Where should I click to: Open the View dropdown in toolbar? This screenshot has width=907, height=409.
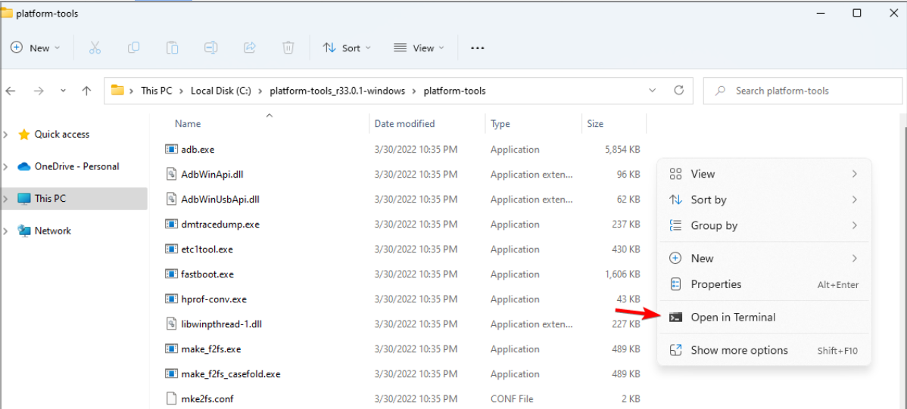coord(419,48)
